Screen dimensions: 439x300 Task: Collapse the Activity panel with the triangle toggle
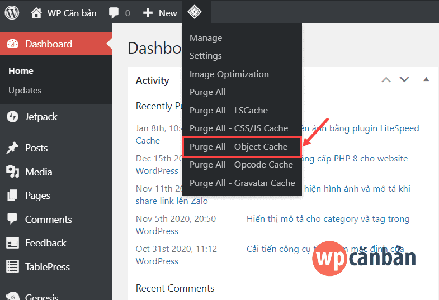[426, 79]
